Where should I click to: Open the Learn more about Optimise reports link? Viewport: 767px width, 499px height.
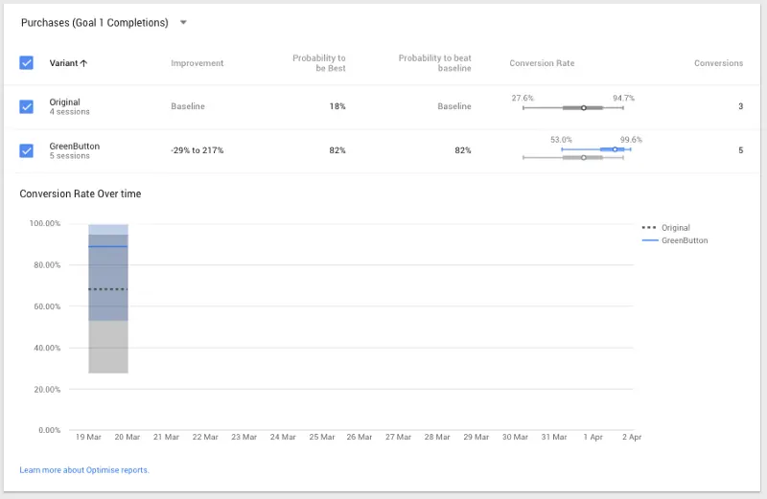pos(84,470)
